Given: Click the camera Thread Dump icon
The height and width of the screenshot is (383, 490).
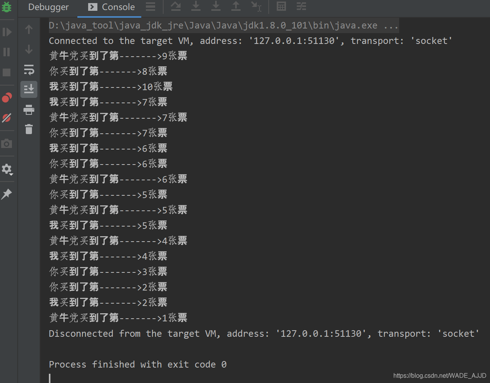Looking at the screenshot, I should tap(7, 144).
